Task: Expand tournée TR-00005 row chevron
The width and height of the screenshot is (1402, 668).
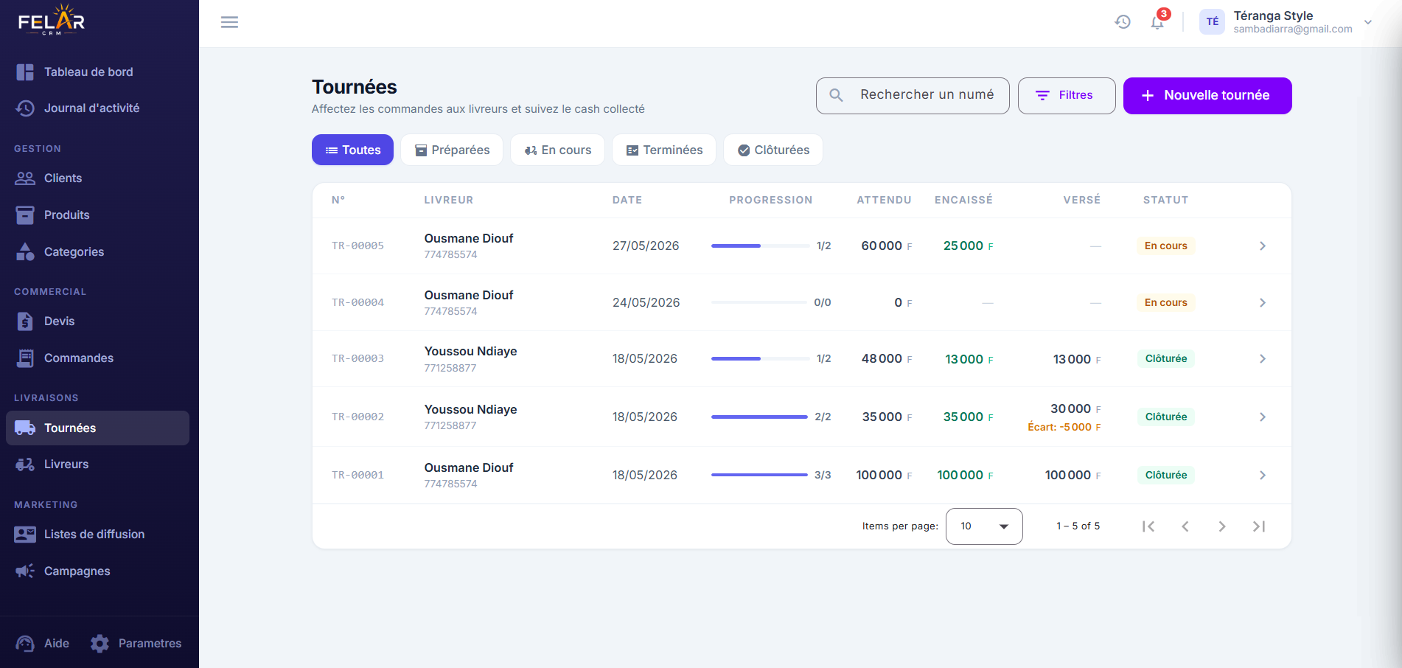Action: tap(1263, 246)
